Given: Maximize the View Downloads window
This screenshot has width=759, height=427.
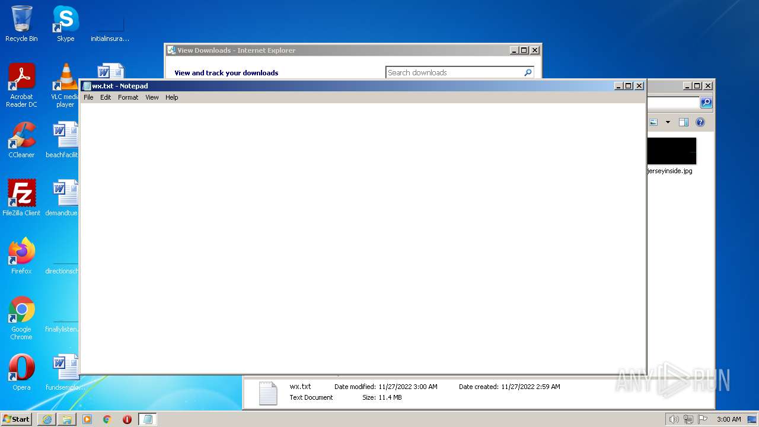Looking at the screenshot, I should 524,50.
